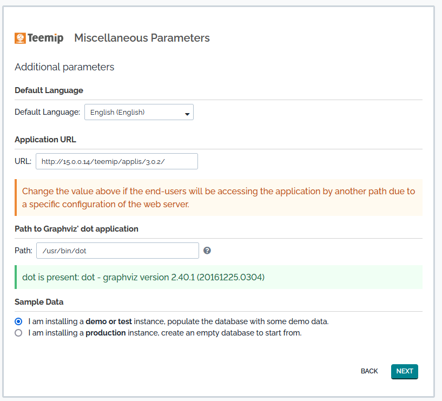442x401 pixels.
Task: Click inside the /usr/bin/dot path field
Action: pyautogui.click(x=117, y=251)
